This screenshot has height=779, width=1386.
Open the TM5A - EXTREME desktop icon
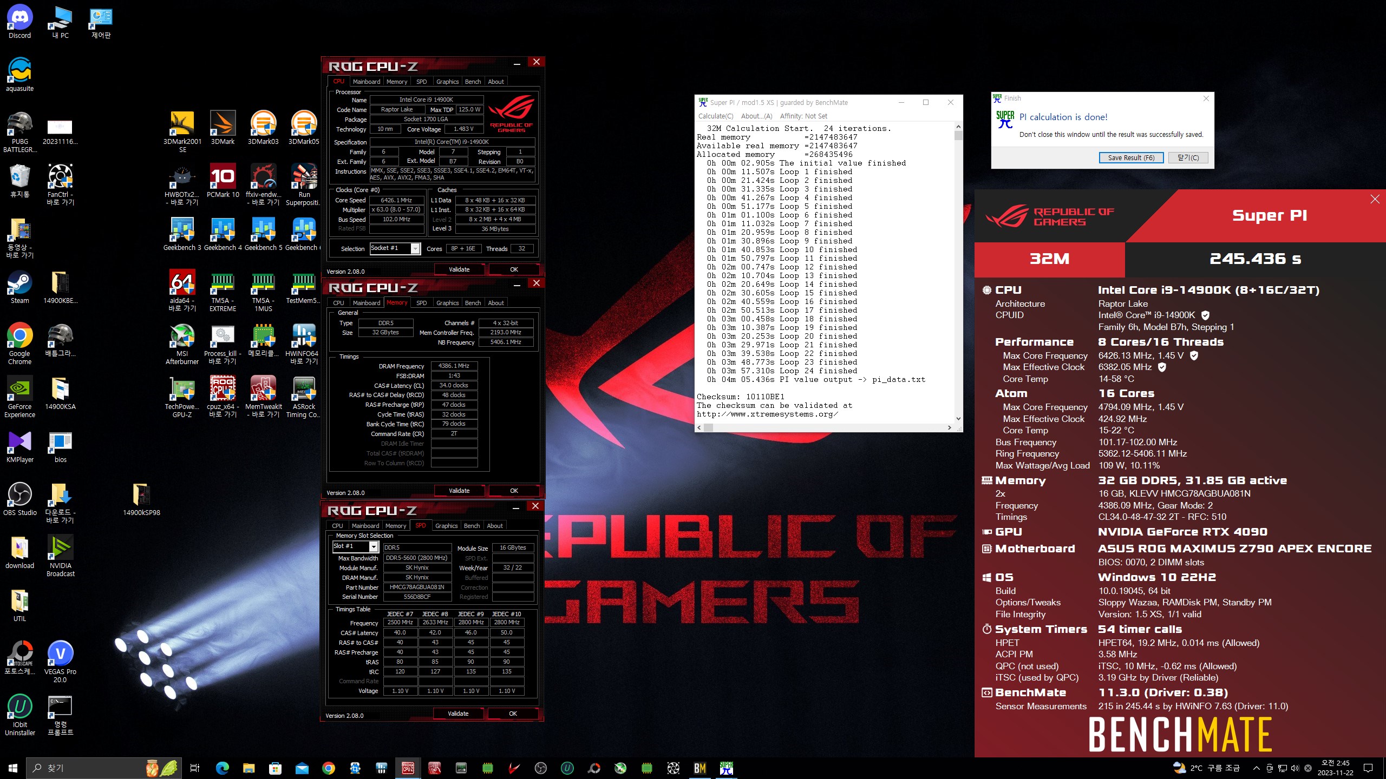click(223, 290)
